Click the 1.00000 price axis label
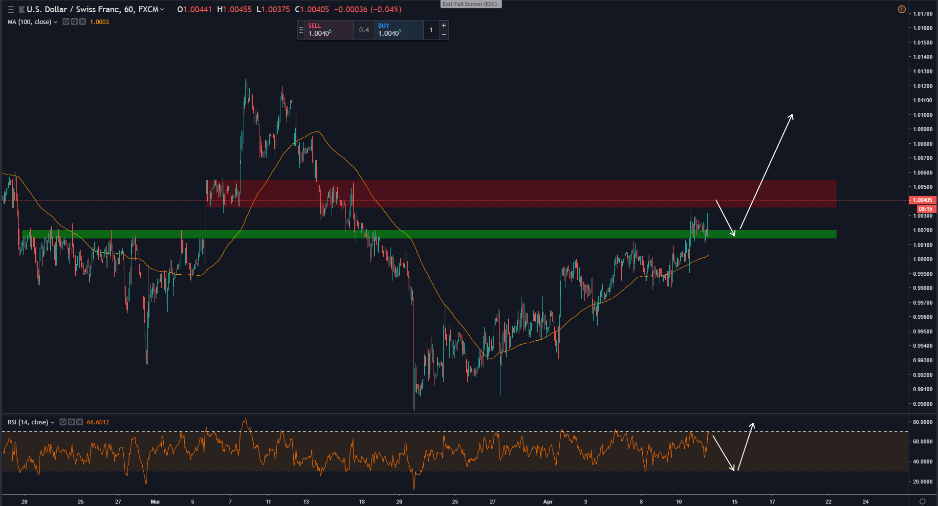This screenshot has width=938, height=506. 923,259
